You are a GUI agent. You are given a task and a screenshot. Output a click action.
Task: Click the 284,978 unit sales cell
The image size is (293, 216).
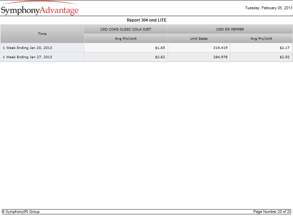[199, 57]
